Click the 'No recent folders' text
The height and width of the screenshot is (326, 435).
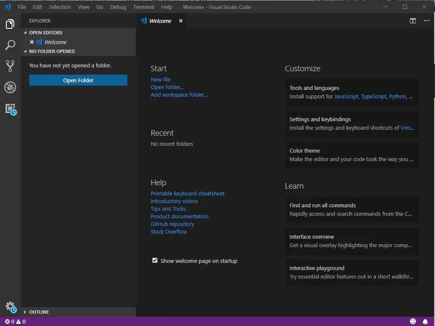[172, 144]
